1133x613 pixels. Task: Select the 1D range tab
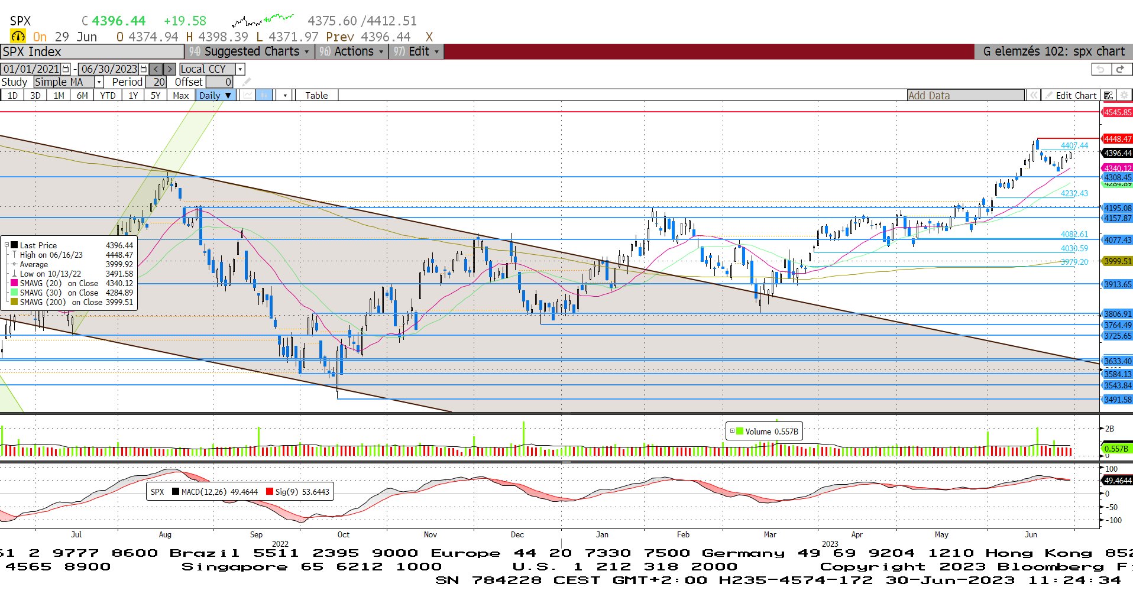pyautogui.click(x=12, y=95)
